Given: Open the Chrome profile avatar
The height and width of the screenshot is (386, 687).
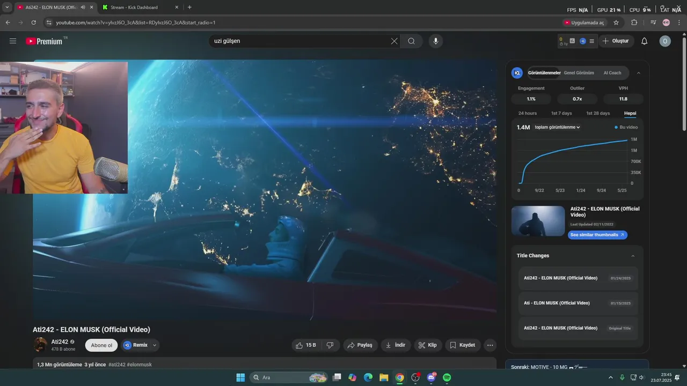Looking at the screenshot, I should pyautogui.click(x=666, y=23).
